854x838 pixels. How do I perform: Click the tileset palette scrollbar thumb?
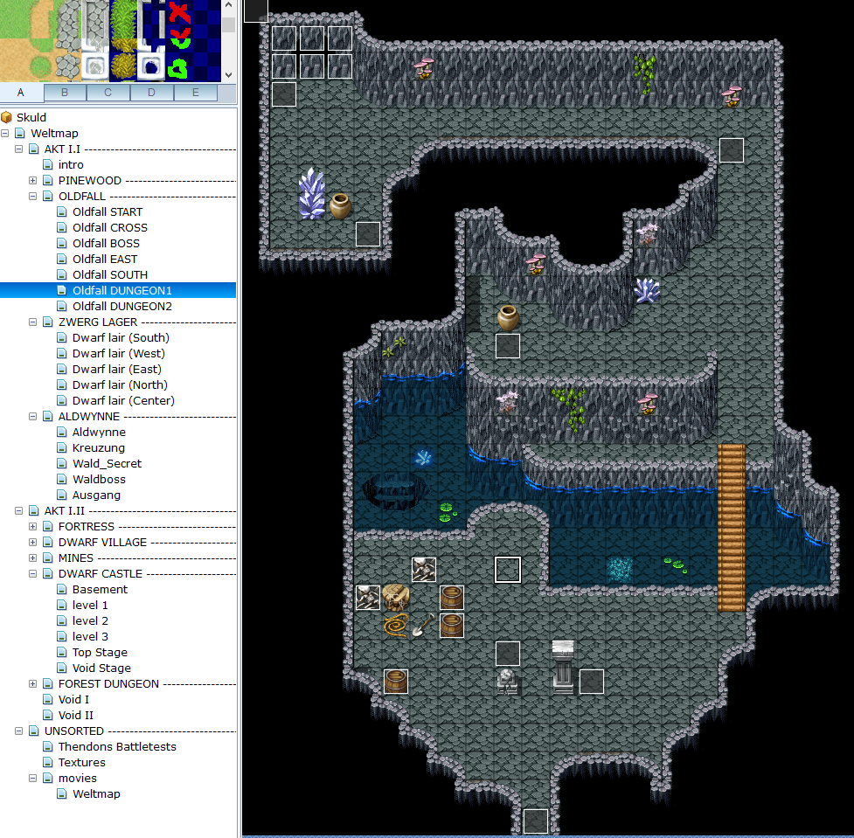(x=229, y=23)
